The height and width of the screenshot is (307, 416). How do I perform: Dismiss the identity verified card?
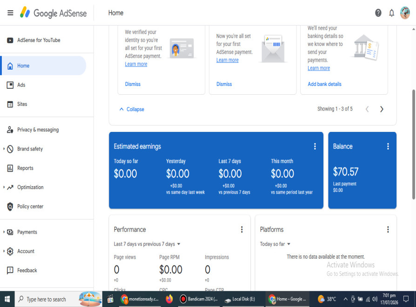[x=133, y=84]
